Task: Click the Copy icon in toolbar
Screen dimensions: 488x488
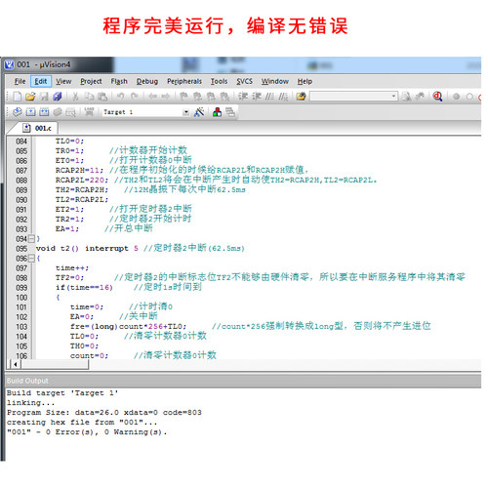Action: [x=89, y=97]
